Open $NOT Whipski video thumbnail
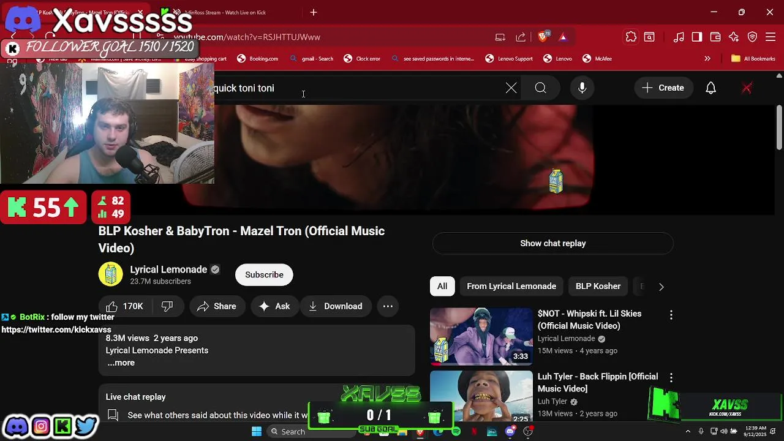784x441 pixels. 481,336
